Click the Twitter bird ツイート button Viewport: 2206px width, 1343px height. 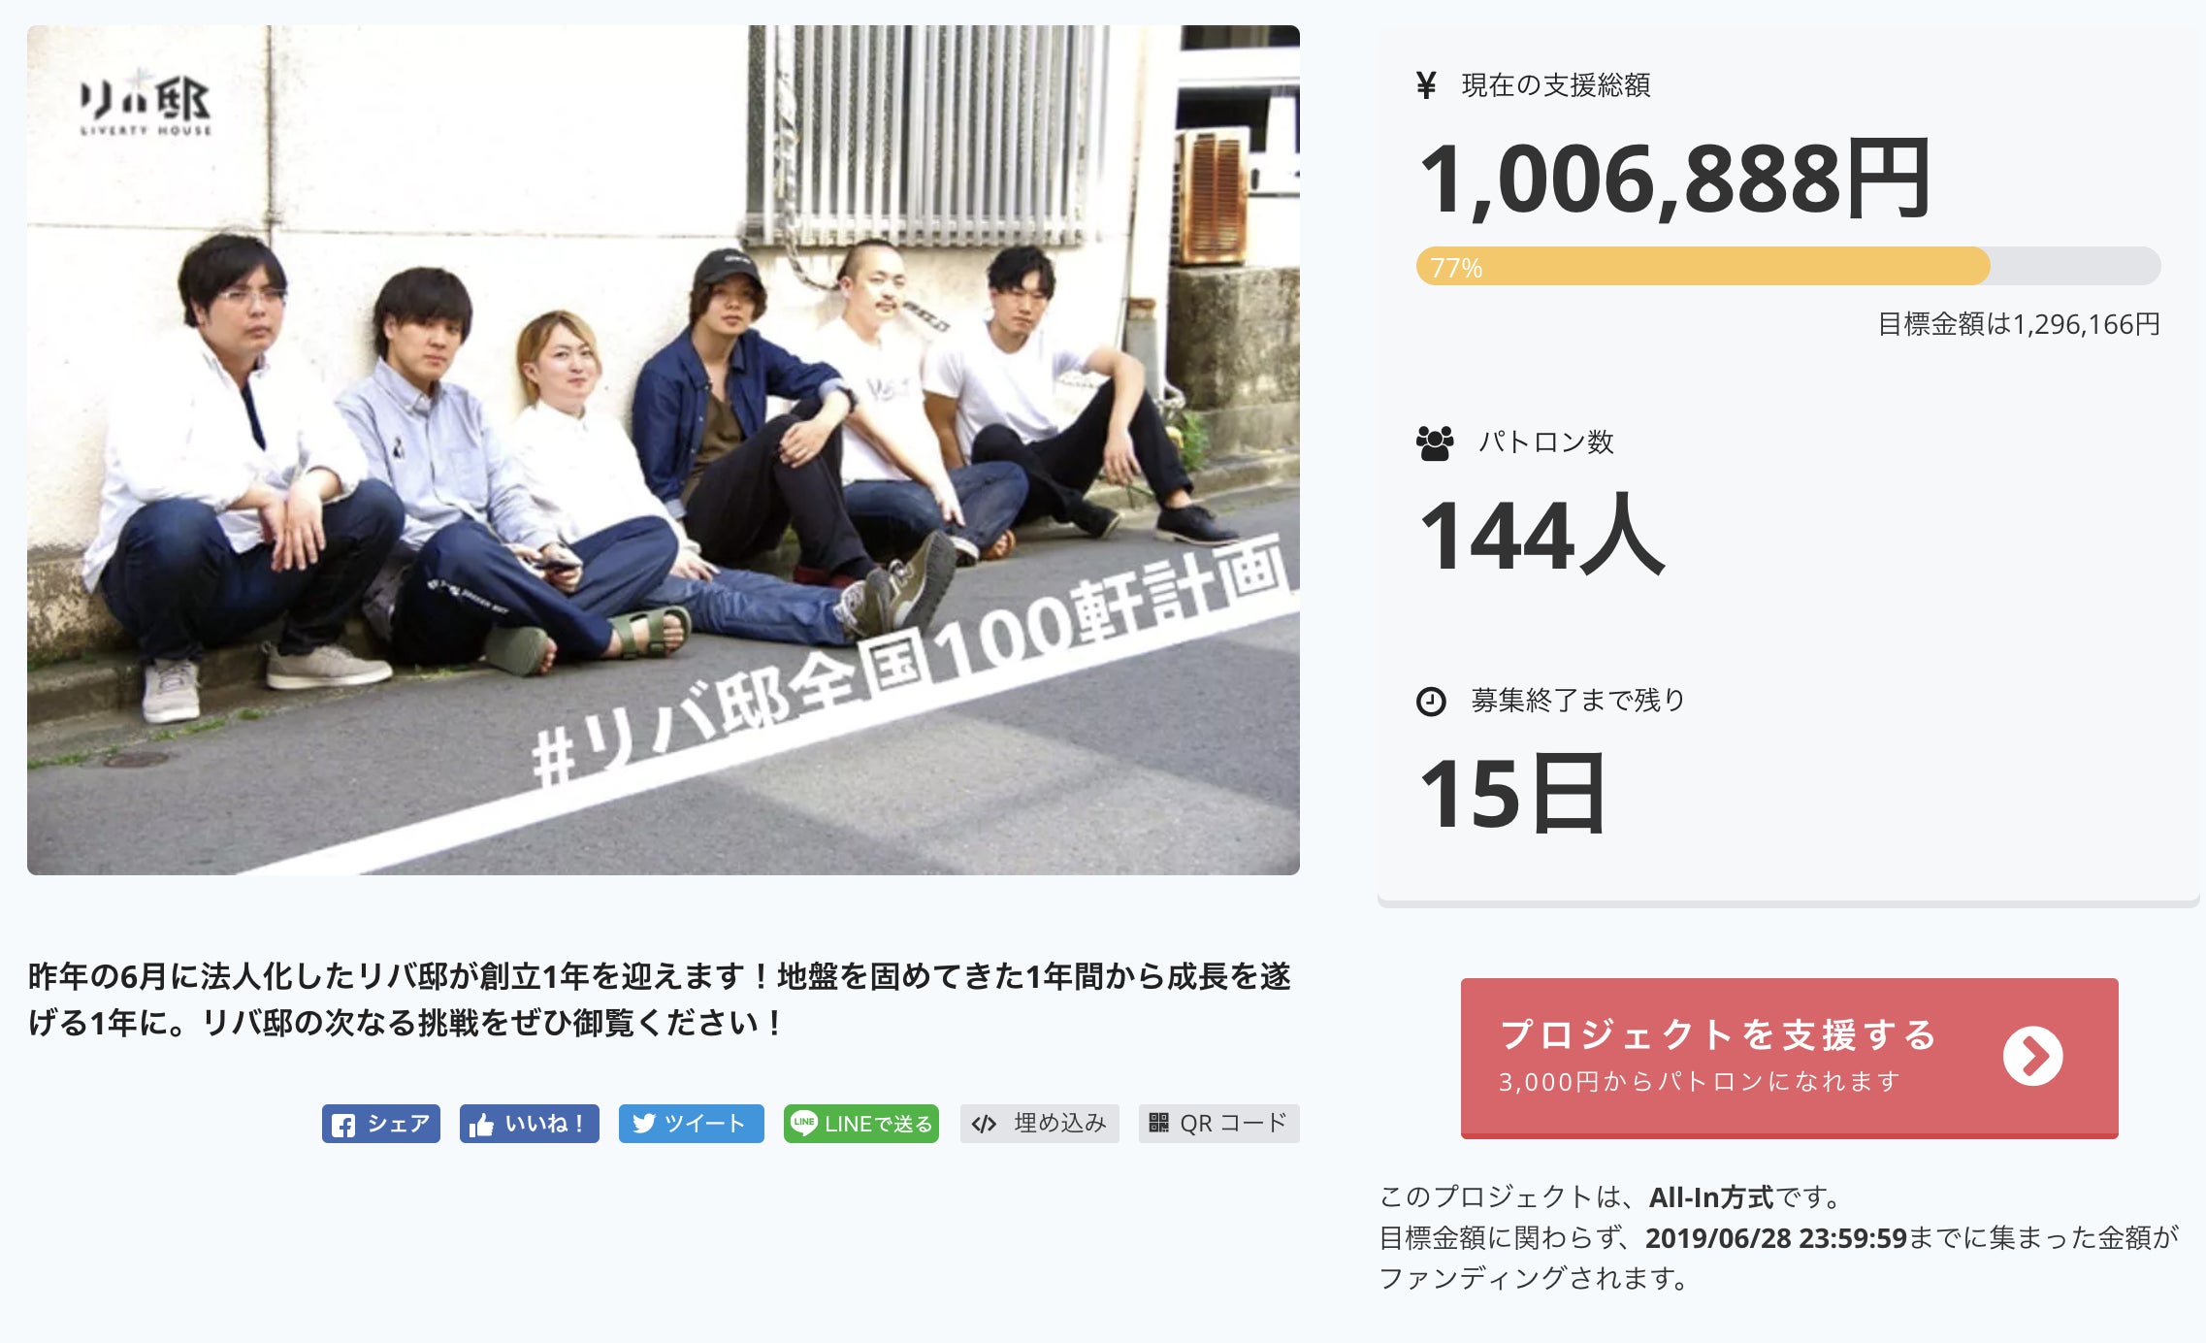(691, 1124)
